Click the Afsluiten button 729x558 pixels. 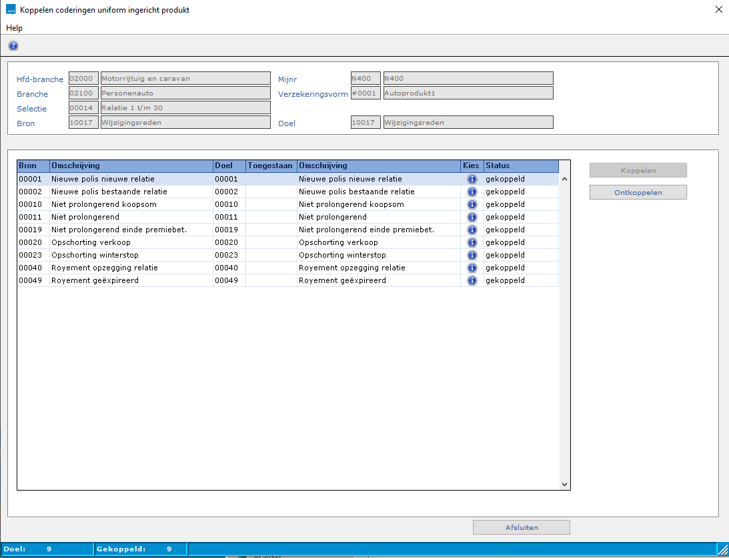(x=521, y=527)
